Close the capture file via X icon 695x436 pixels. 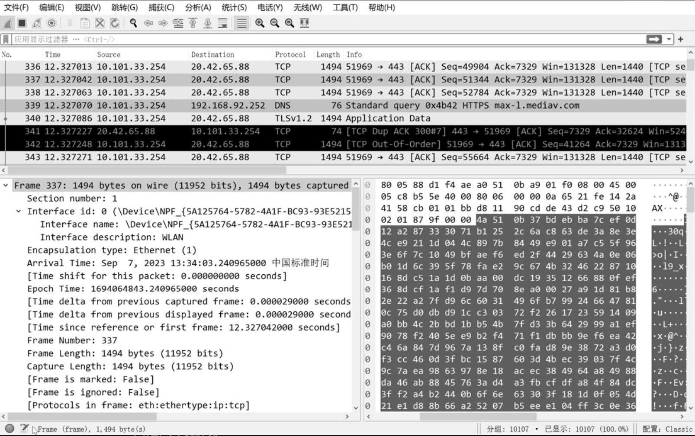click(100, 23)
